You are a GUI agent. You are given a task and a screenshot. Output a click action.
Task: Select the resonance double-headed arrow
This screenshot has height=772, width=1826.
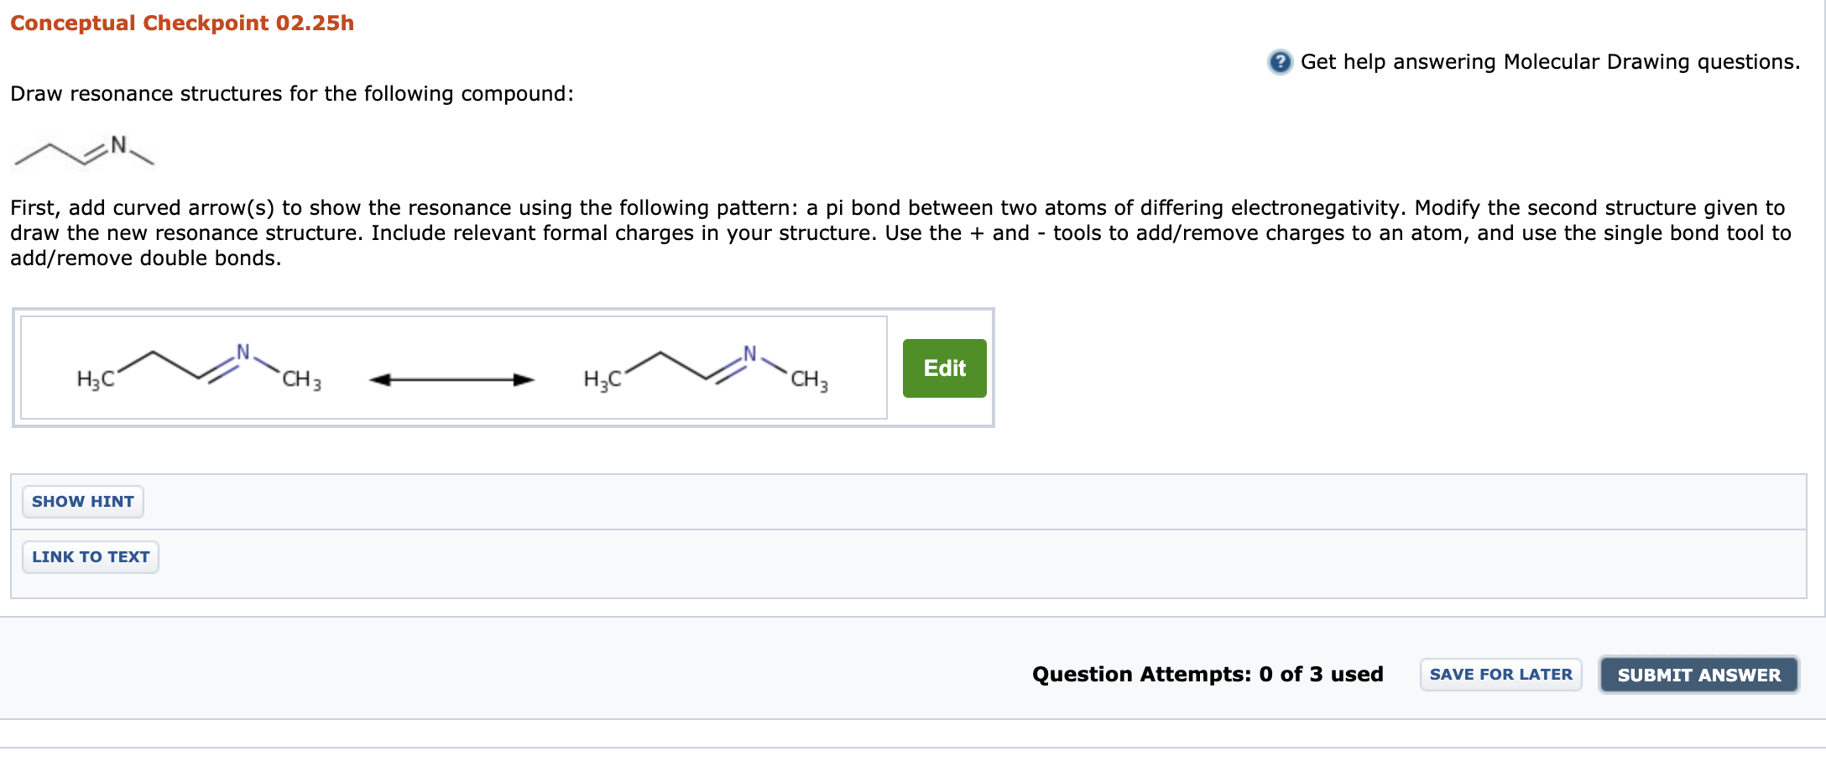point(451,380)
